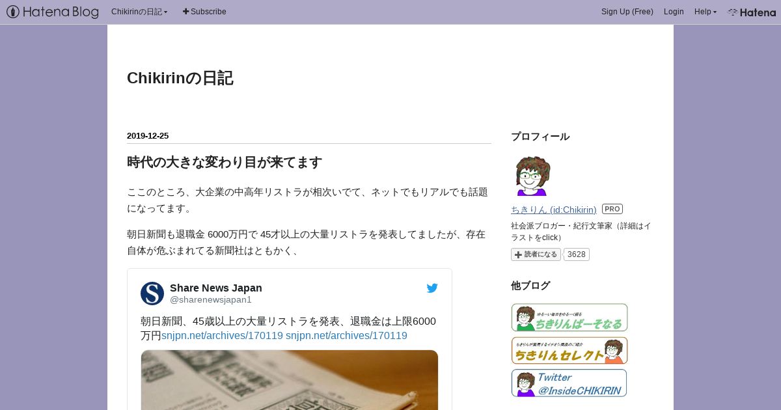Open the first snjpn.net/archives/170119 link
The width and height of the screenshot is (781, 410).
click(x=222, y=336)
